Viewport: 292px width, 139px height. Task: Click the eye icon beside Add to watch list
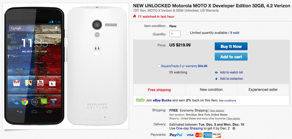[216, 72]
